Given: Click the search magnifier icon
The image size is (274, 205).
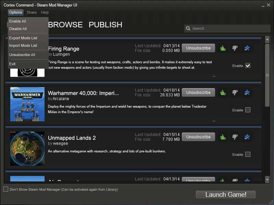Looking at the screenshot, I should pos(188,28).
